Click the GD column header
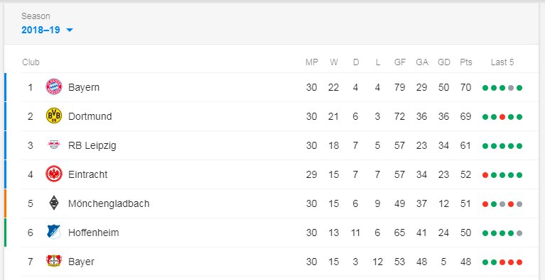Viewport: 545px width, 280px height. coord(444,62)
